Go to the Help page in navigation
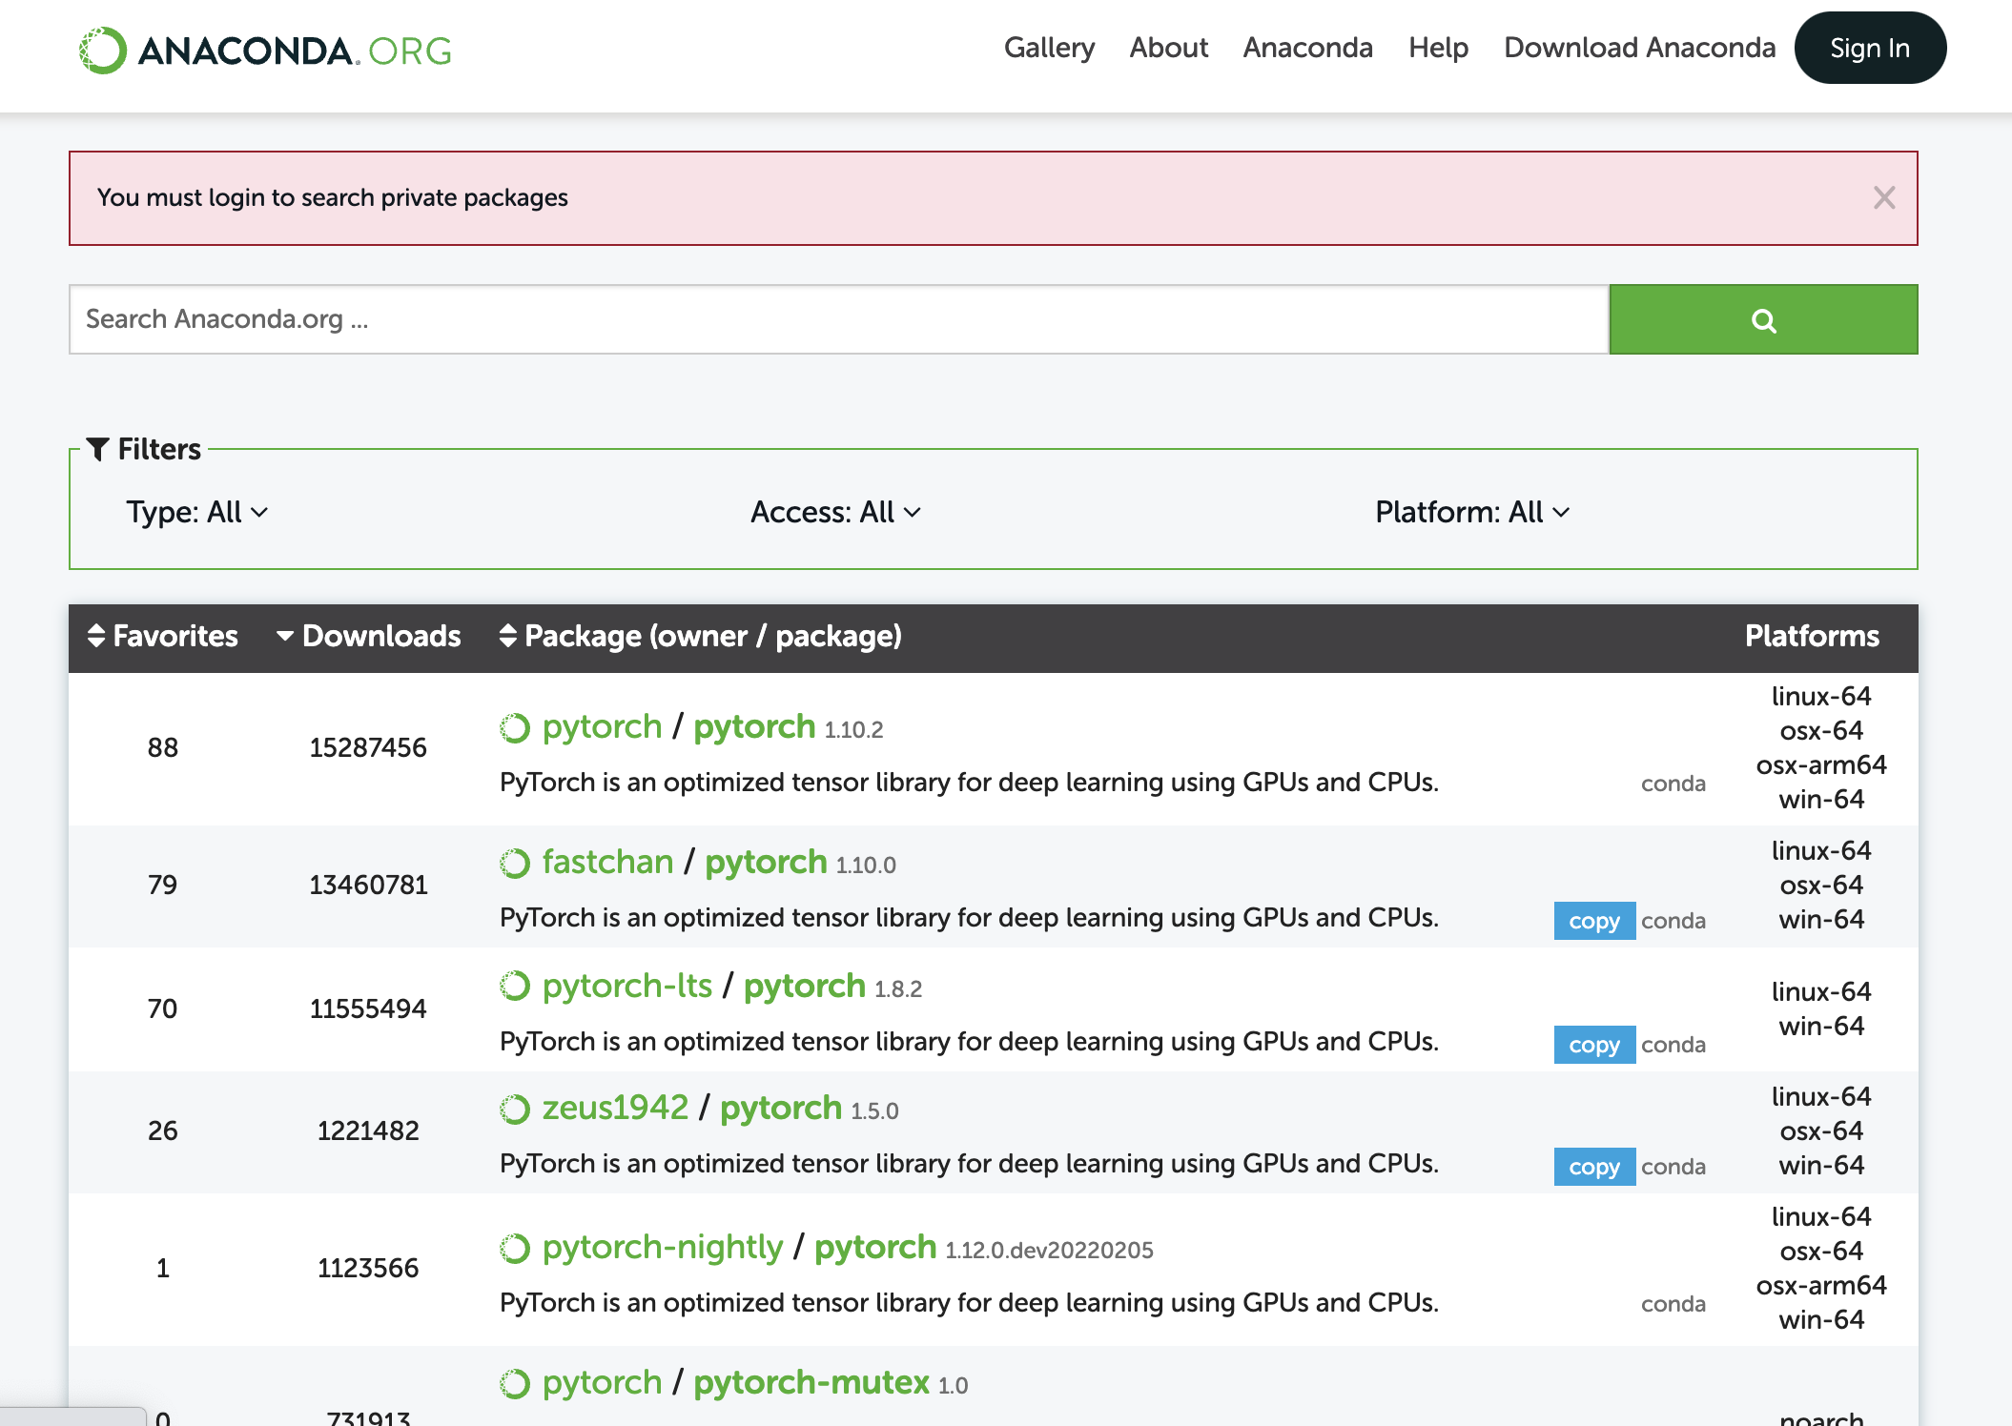This screenshot has width=2012, height=1426. pos(1438,48)
